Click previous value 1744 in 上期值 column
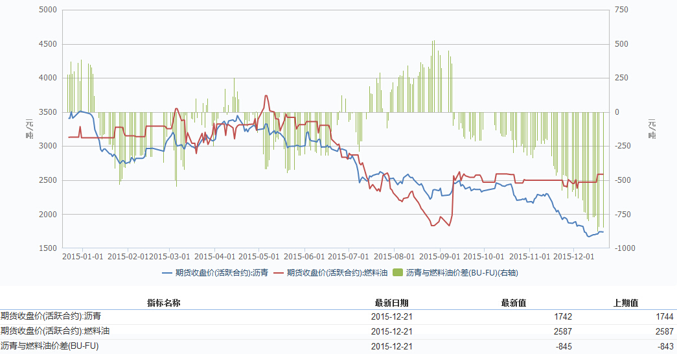Viewport: 677px width, 354px height. click(665, 316)
